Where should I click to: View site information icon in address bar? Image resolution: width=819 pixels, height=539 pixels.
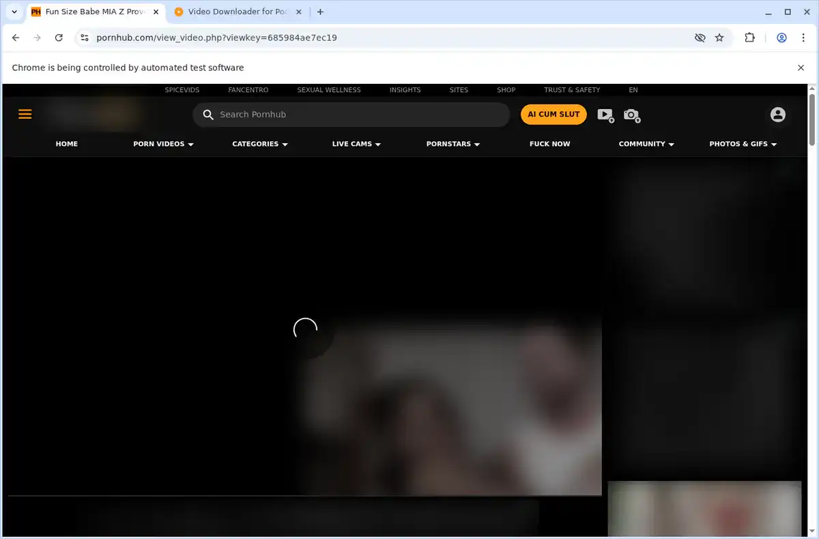click(x=84, y=38)
